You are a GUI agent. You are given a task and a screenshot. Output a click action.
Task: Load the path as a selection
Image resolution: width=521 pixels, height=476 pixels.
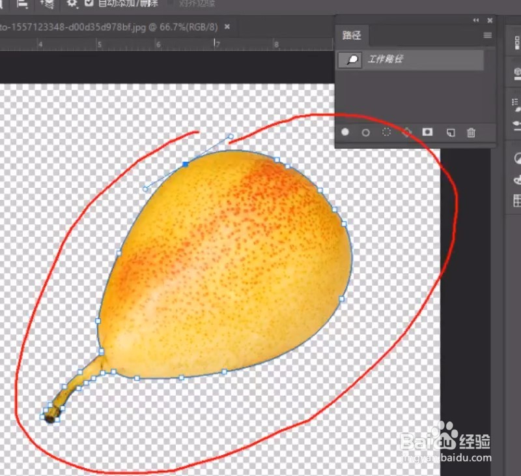pos(386,133)
